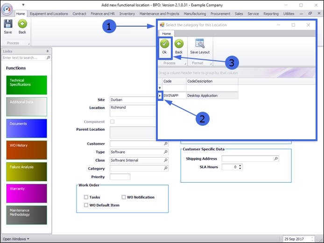The image size is (324, 243).
Task: Click the Site field showing Durban
Action: pos(133,100)
